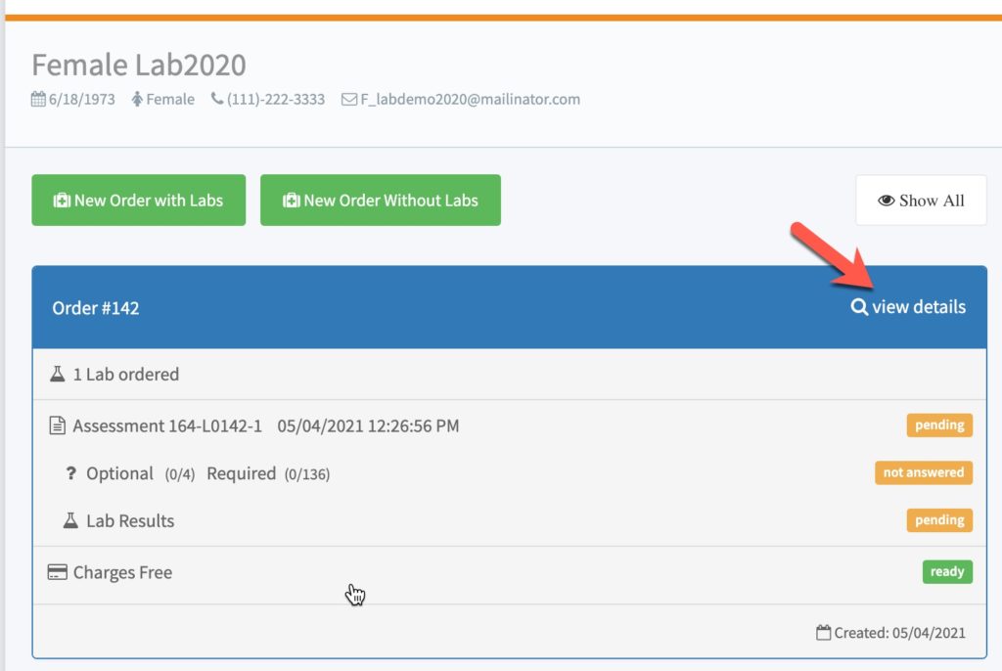Click the calendar icon beside birthdate 6/18/1973
This screenshot has width=1002, height=671.
click(38, 99)
